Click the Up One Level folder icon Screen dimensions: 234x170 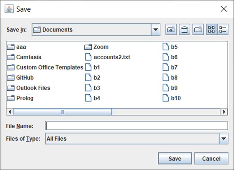pyautogui.click(x=171, y=30)
